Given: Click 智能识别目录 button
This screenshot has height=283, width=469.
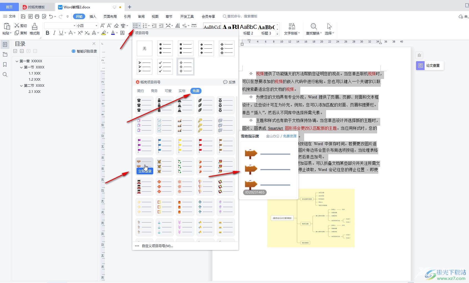Looking at the screenshot, I should 84,51.
